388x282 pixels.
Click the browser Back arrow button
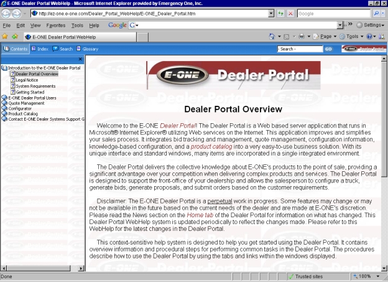pos(6,13)
